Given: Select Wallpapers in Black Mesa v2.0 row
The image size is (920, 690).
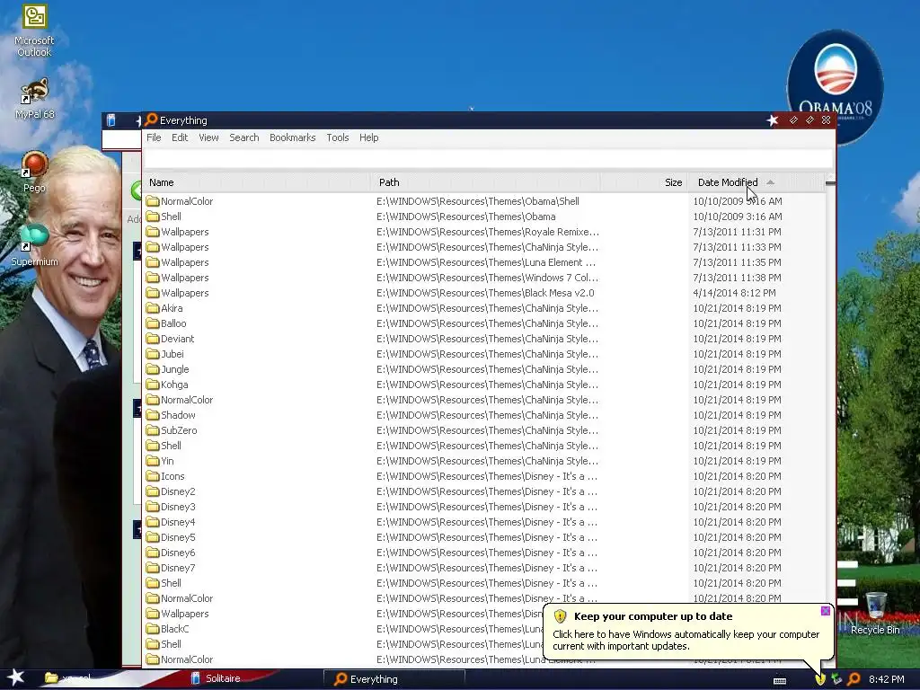Looking at the screenshot, I should point(484,293).
